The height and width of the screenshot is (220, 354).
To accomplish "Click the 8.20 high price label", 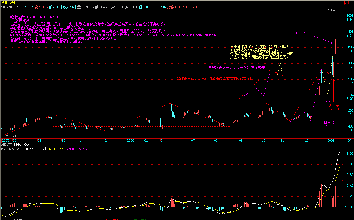I will [328, 10].
